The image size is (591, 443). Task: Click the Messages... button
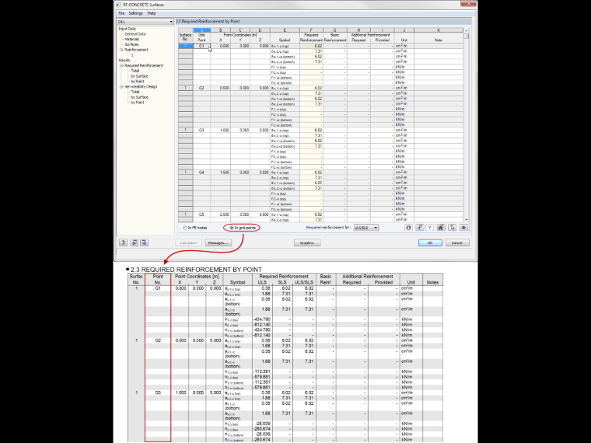coord(219,242)
